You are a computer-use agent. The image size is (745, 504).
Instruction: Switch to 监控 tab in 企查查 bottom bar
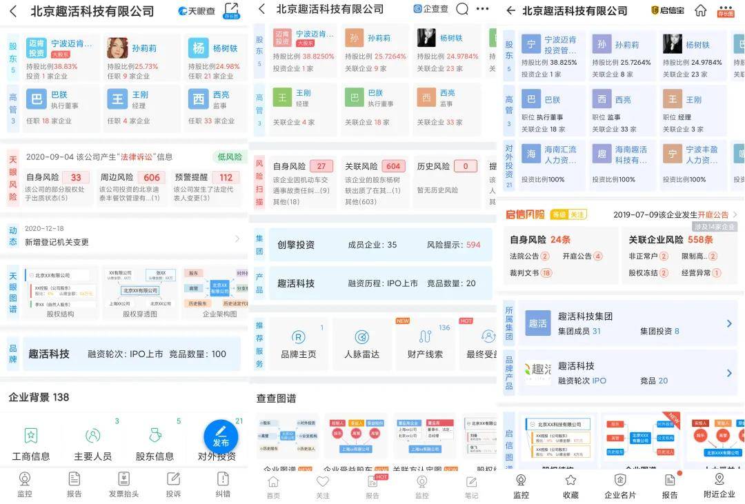[422, 487]
